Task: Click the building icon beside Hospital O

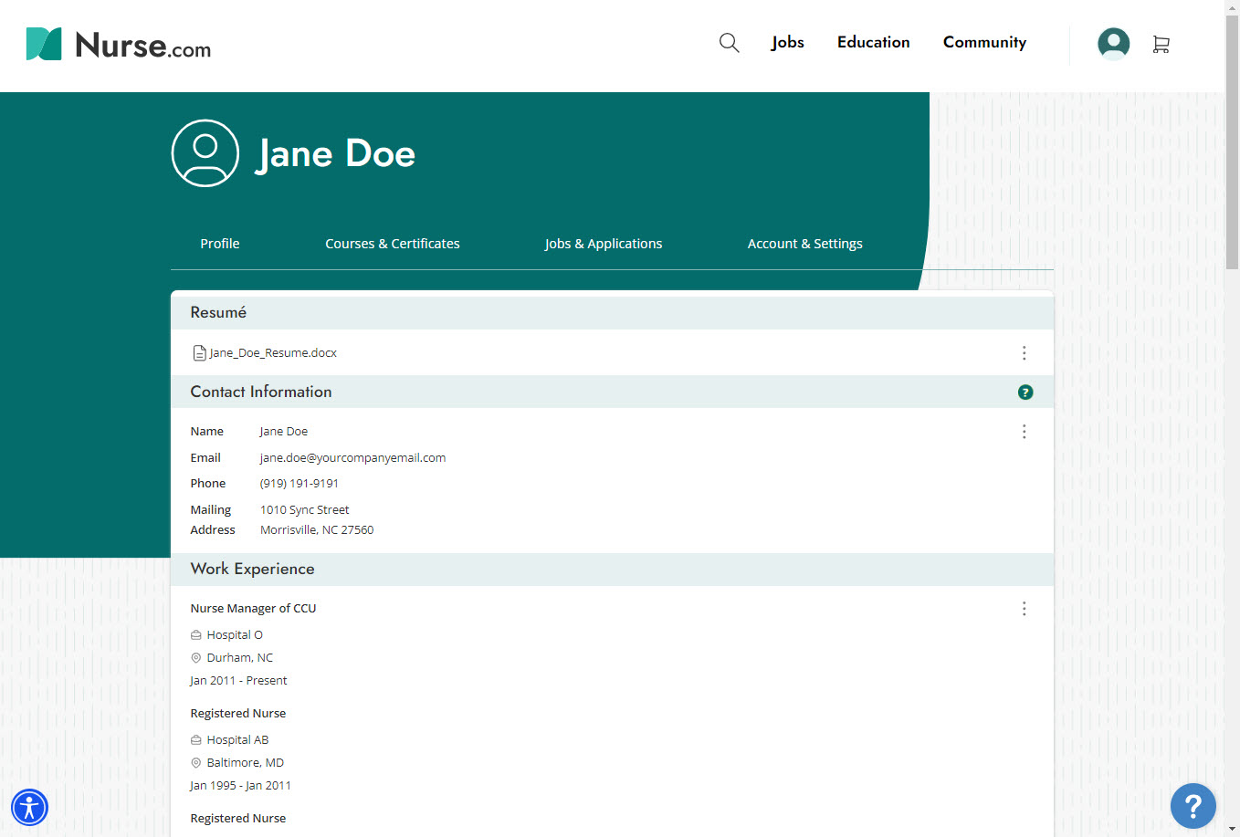Action: 195,633
